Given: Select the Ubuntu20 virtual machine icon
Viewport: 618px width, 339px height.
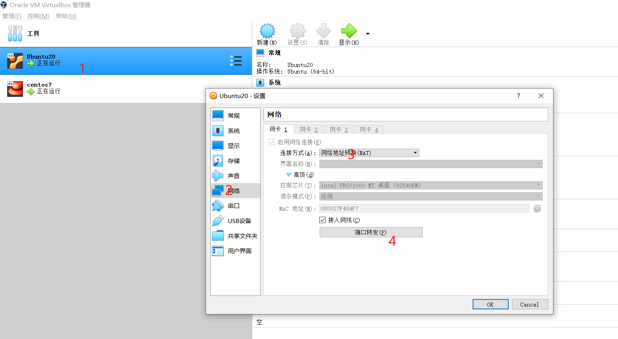Looking at the screenshot, I should 15,61.
